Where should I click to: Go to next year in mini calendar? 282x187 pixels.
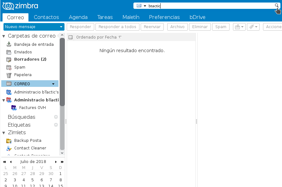(x=62, y=162)
